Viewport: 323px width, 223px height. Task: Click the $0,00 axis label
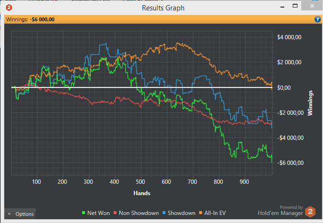[284, 88]
